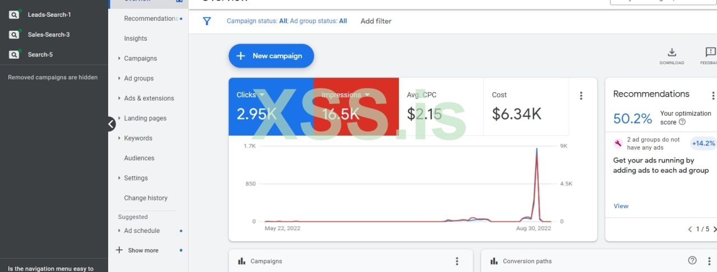Screen dimensions: 717x272
Task: Open the Impressions metric dropdown
Action: [x=346, y=95]
